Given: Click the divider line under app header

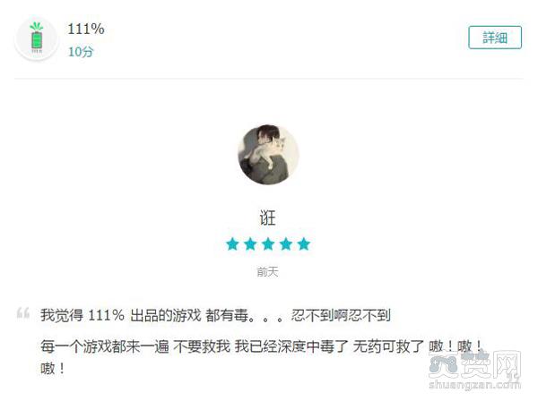Looking at the screenshot, I should click(269, 79).
